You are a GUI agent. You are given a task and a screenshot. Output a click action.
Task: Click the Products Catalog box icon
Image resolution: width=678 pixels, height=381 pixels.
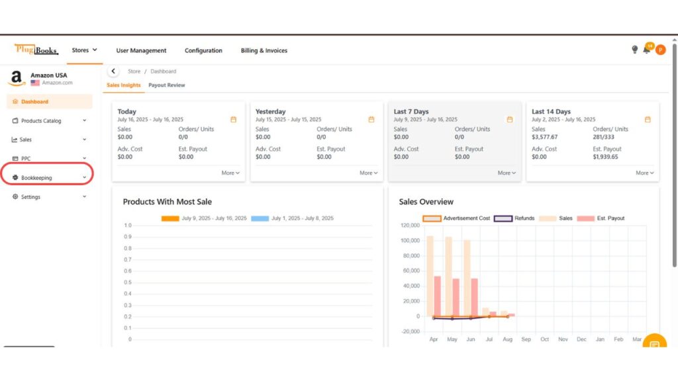pos(15,120)
